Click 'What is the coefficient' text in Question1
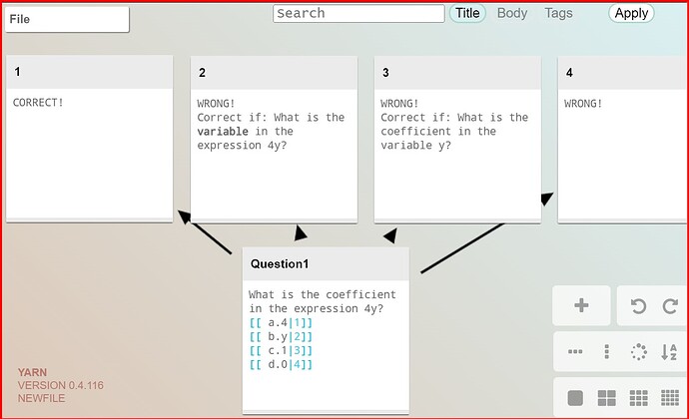This screenshot has height=419, width=689. pyautogui.click(x=323, y=294)
